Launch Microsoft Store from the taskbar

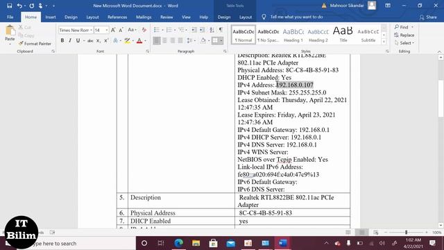[213, 243]
